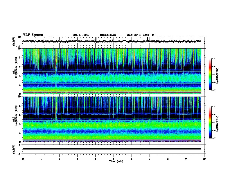Click the ch.1 PSD color scale bar
This screenshot has width=230, height=178.
click(x=210, y=74)
